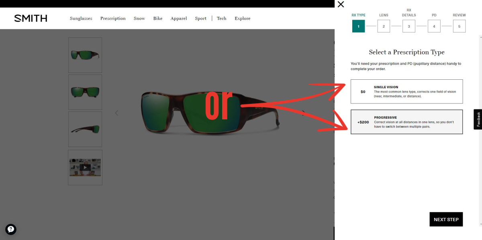Open the Feedback side tab
This screenshot has height=240, width=482.
click(478, 119)
